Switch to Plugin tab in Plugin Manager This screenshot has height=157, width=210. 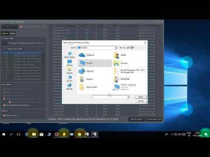click(x=13, y=34)
